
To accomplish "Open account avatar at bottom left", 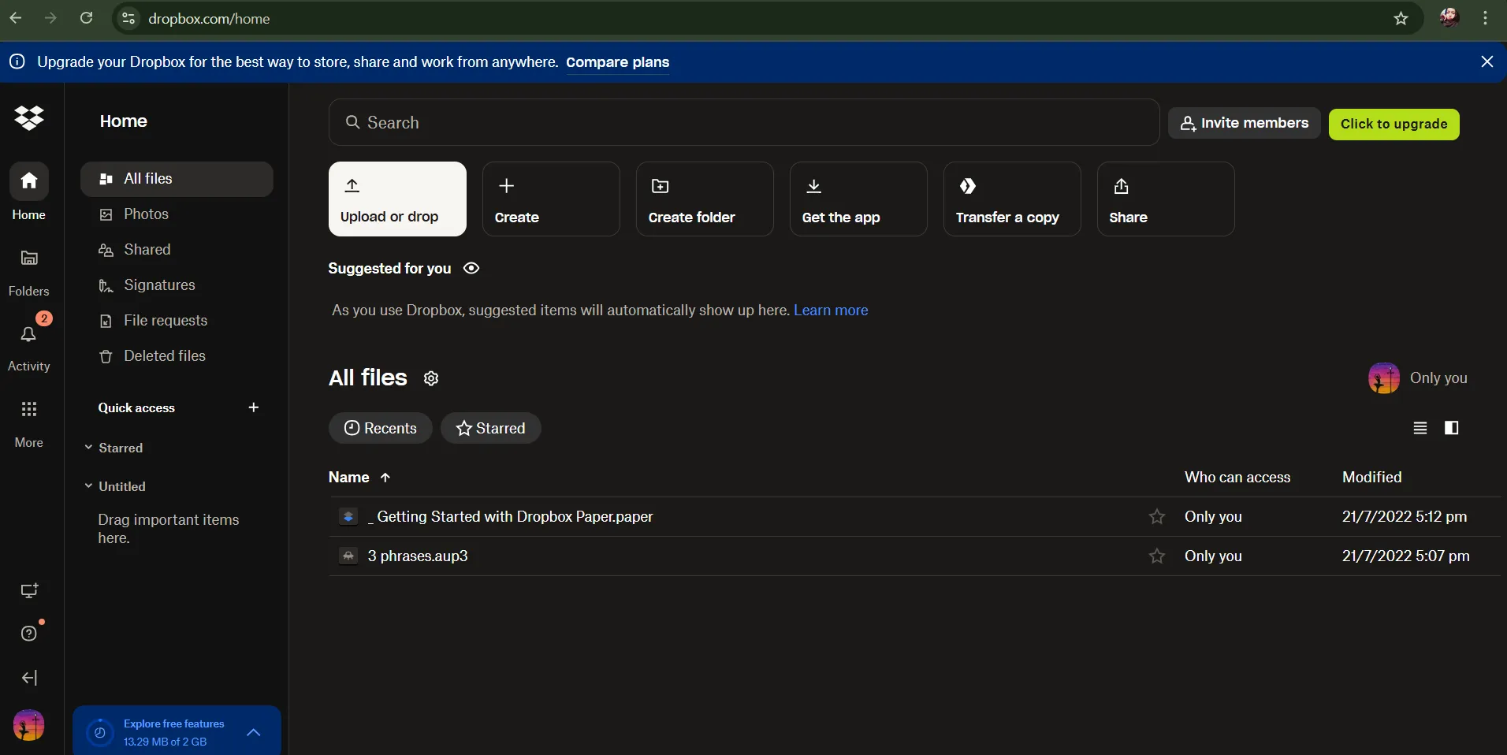I will coord(29,725).
